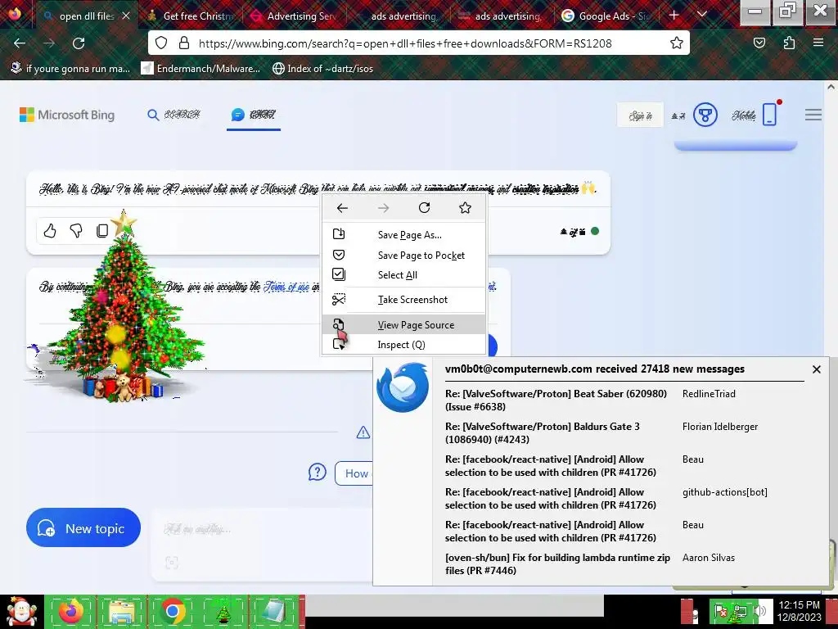This screenshot has width=838, height=629.
Task: Expand the list all tabs chevron
Action: point(702,15)
